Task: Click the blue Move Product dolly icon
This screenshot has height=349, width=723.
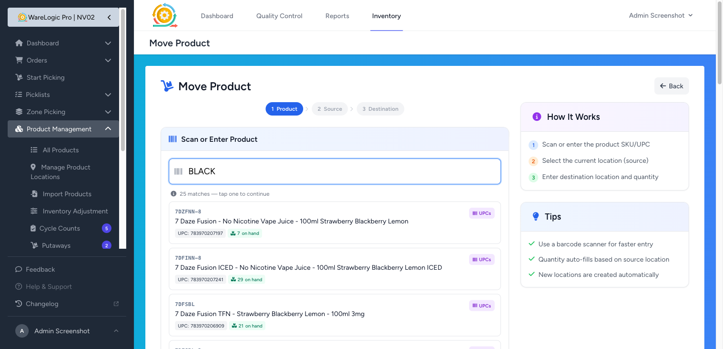Action: click(x=167, y=86)
